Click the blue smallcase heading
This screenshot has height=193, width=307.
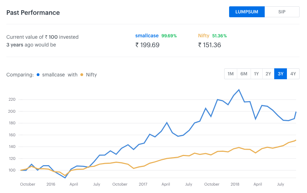coord(147,36)
